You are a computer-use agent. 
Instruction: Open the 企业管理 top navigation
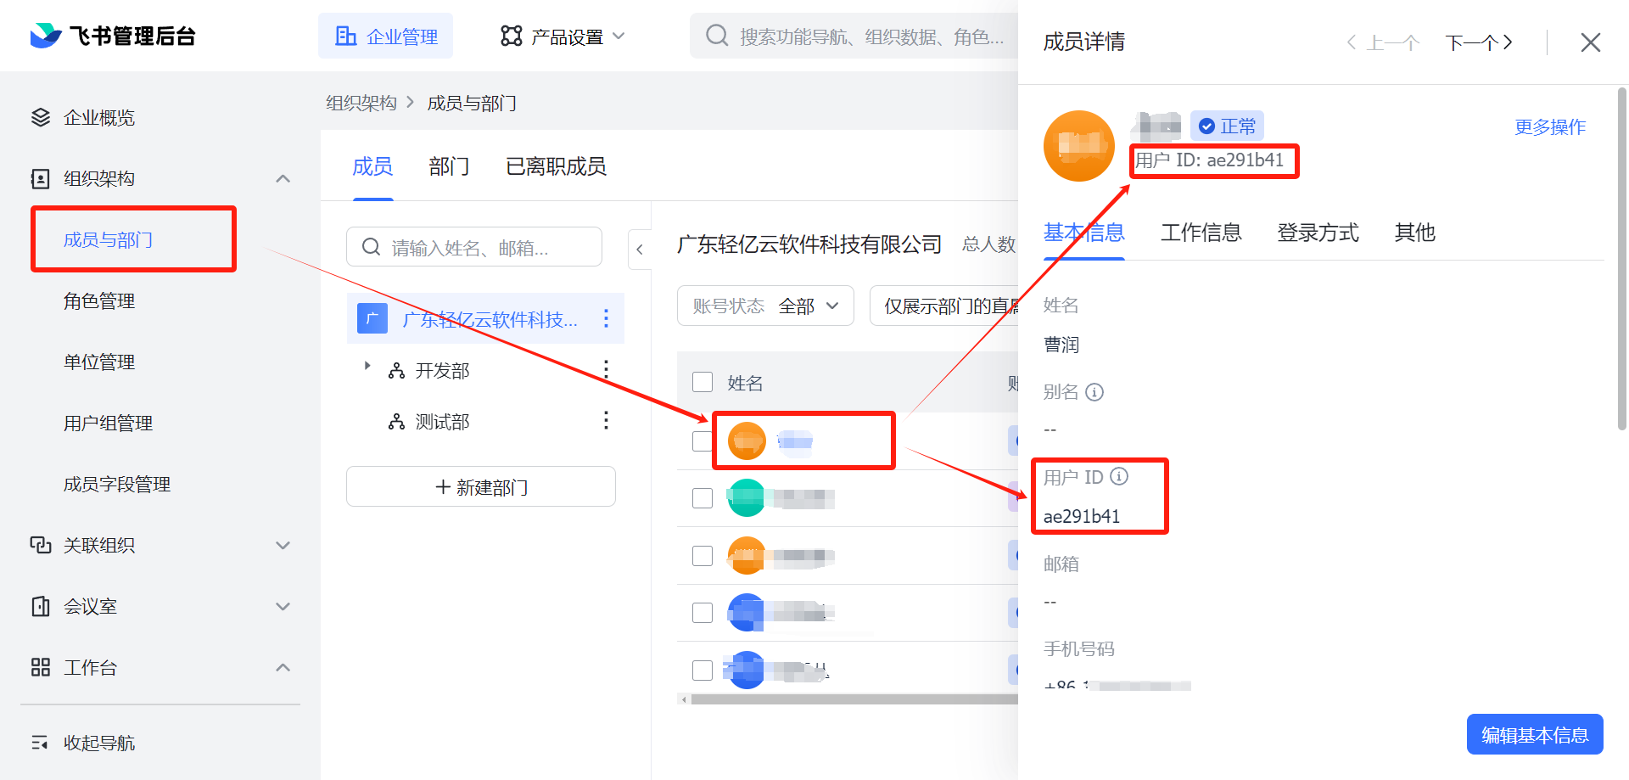pos(385,36)
